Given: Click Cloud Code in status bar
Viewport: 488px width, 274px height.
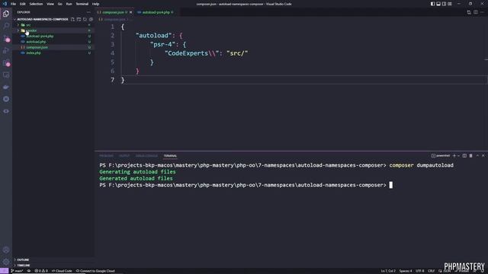Looking at the screenshot, I should coord(62,271).
